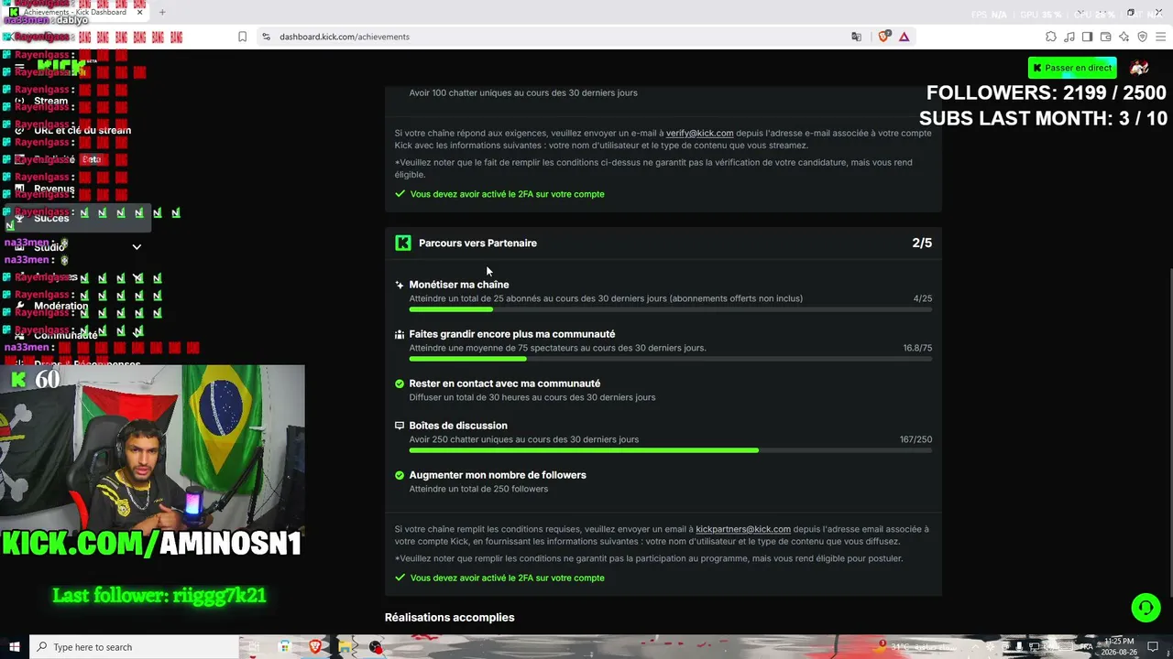View site information icon beside the URL

[x=267, y=37]
